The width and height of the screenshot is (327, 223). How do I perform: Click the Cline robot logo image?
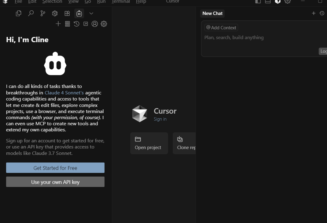(55, 64)
